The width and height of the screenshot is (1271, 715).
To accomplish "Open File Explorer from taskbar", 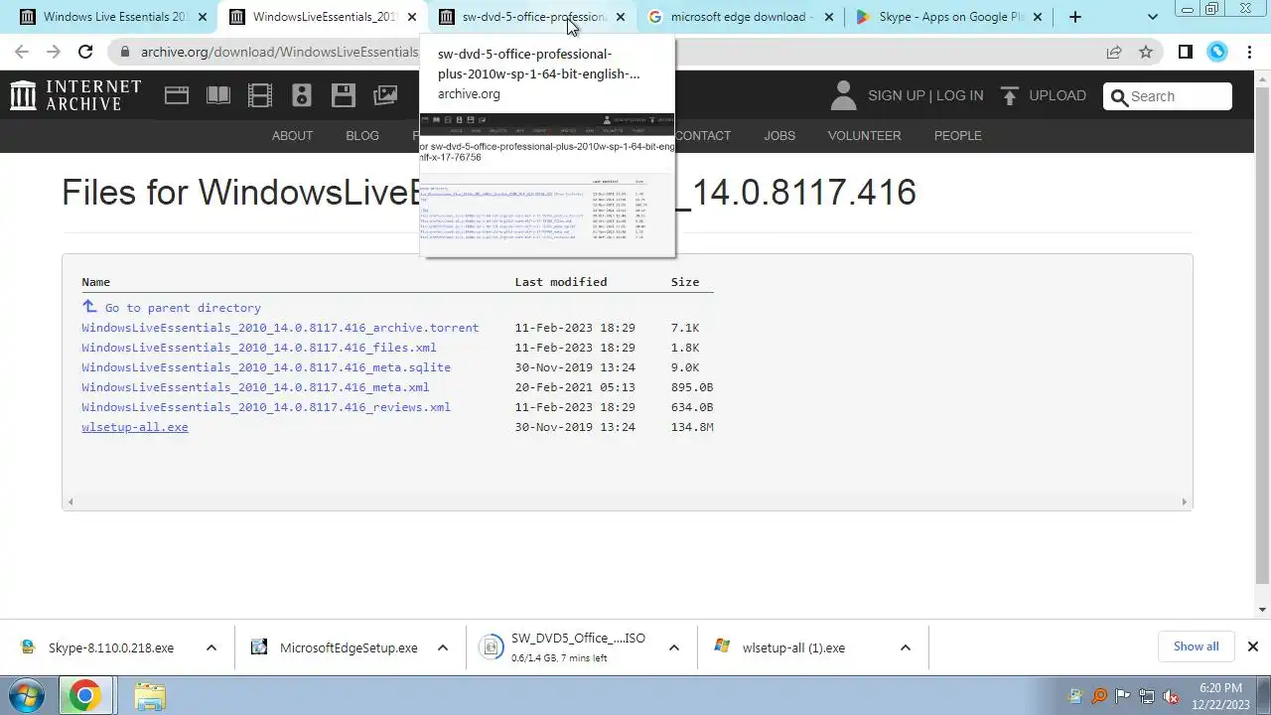I will click(x=150, y=696).
